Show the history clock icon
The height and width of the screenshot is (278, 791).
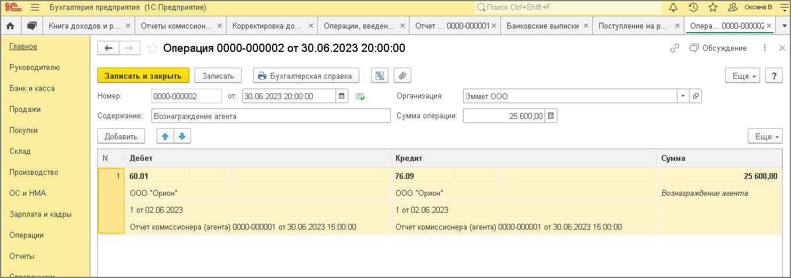tap(693, 8)
